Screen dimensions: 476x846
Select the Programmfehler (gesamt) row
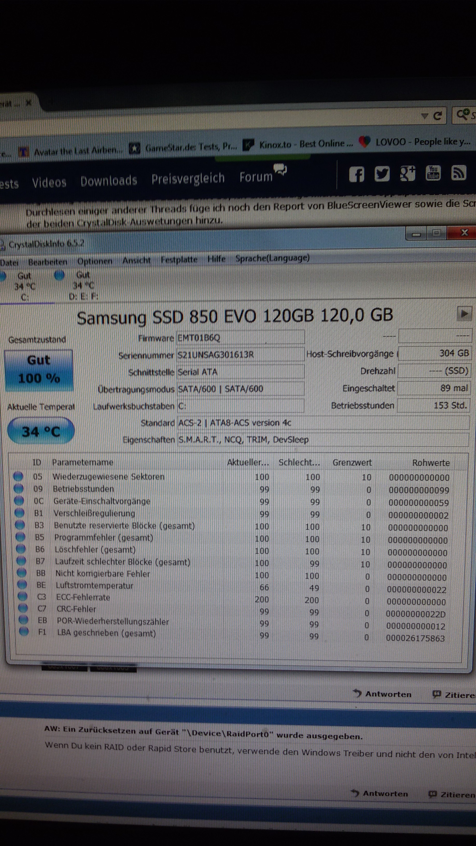pos(232,538)
